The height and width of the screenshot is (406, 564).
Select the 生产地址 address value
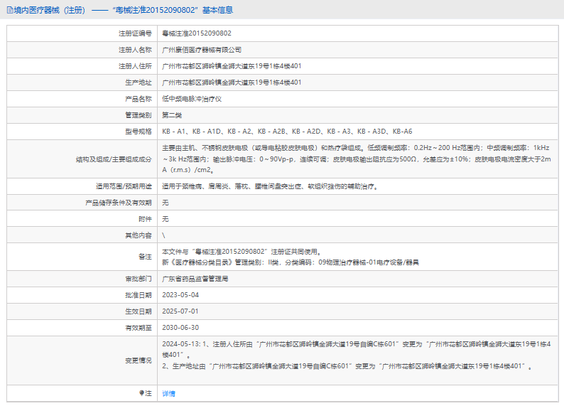click(232, 82)
